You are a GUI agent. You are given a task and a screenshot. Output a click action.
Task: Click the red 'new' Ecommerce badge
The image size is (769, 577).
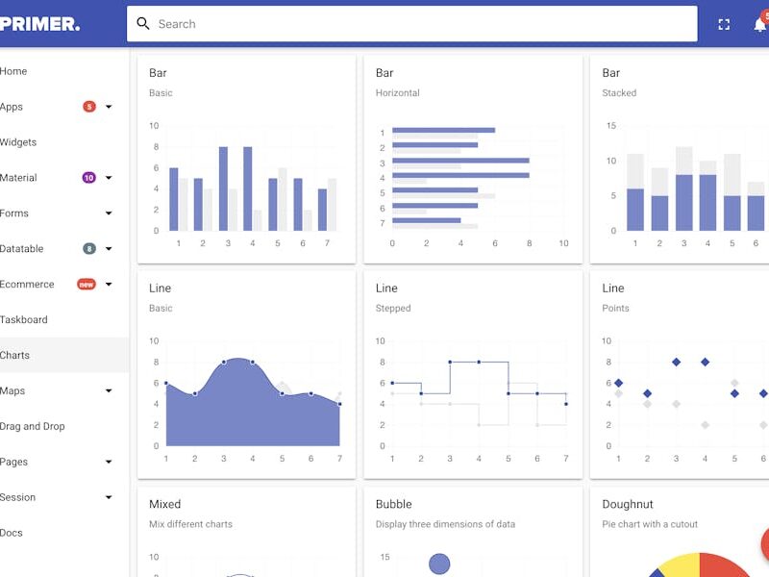tap(87, 284)
